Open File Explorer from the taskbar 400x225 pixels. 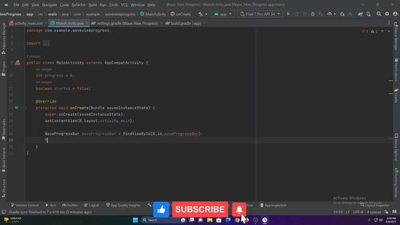(x=210, y=220)
